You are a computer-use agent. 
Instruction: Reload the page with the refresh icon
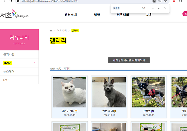[x=11, y=1]
